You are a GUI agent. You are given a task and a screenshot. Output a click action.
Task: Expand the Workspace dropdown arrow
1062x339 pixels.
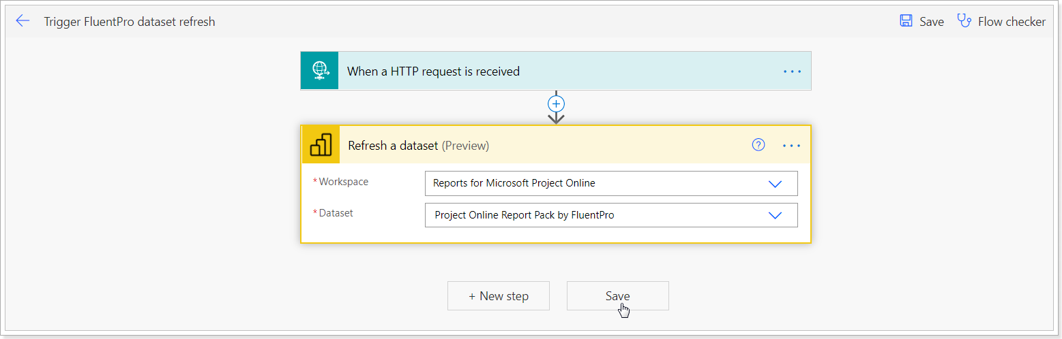coord(775,184)
